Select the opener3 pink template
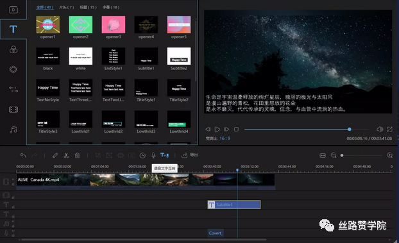The height and width of the screenshot is (243, 399). [x=114, y=24]
